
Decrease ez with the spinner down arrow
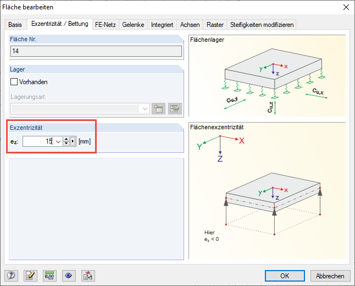(x=66, y=144)
